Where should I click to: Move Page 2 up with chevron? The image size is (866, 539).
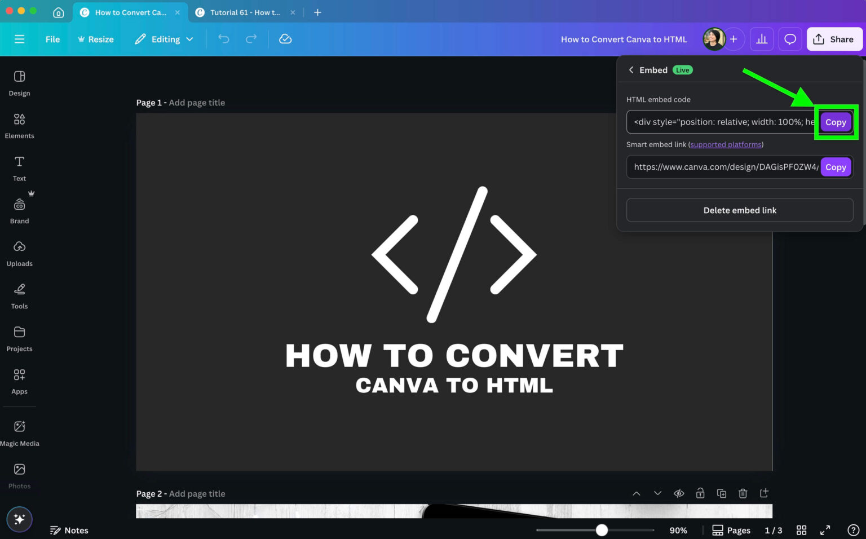pyautogui.click(x=636, y=493)
